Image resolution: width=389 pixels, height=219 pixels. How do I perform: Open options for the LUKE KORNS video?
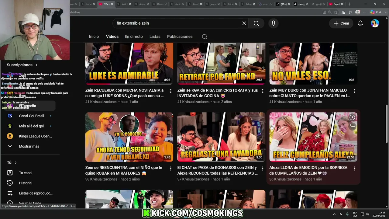[x=171, y=91]
